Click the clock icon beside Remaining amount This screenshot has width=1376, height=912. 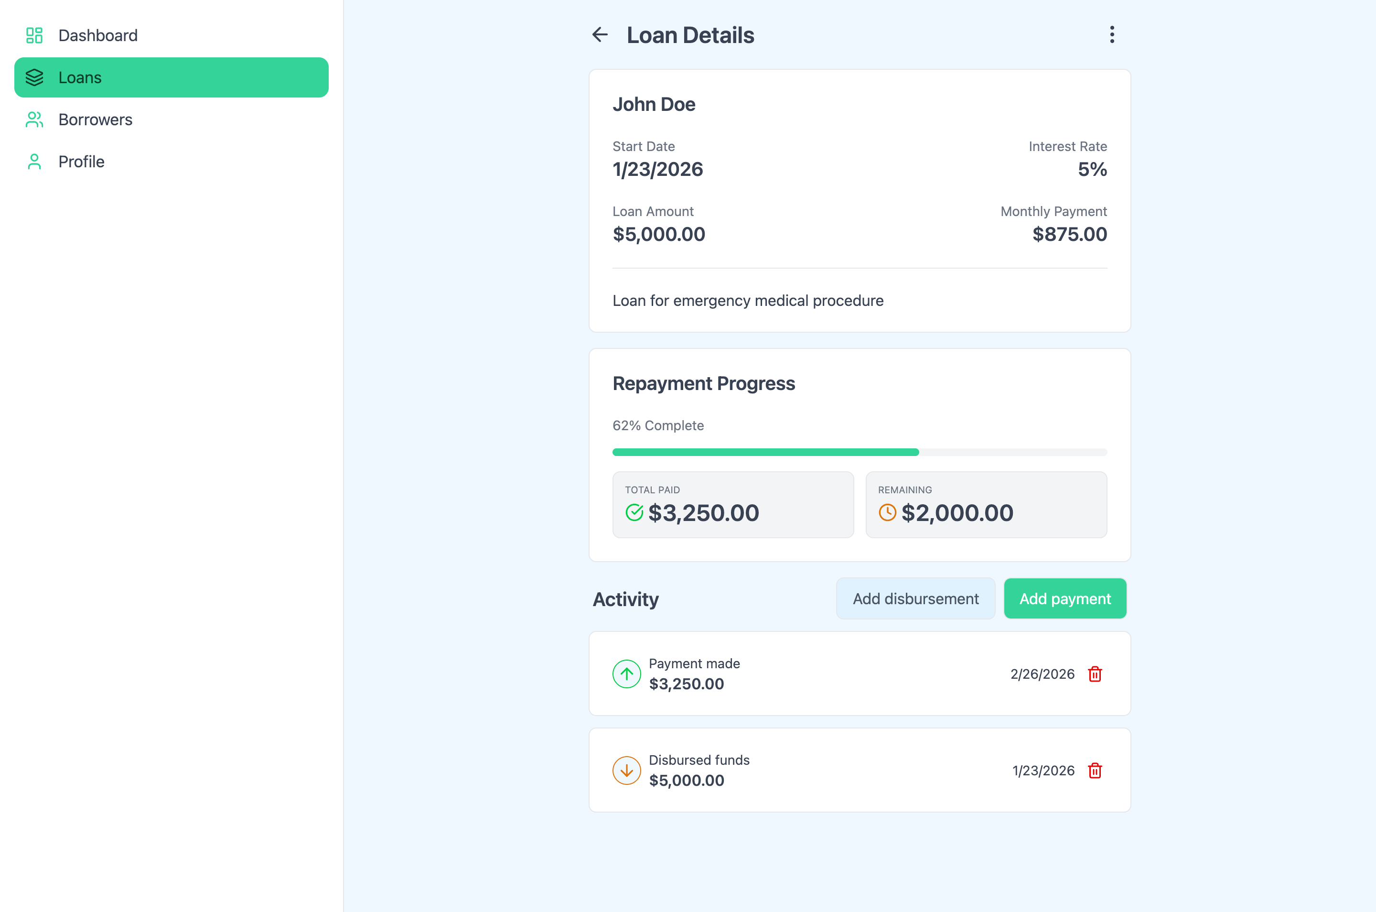(888, 512)
